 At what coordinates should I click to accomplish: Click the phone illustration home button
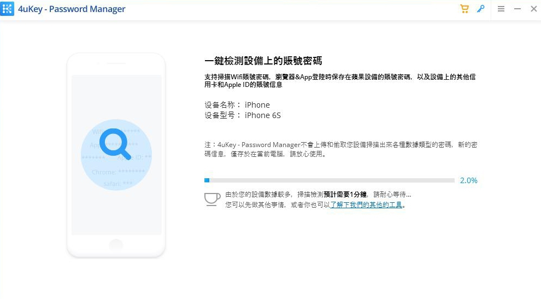(116, 245)
